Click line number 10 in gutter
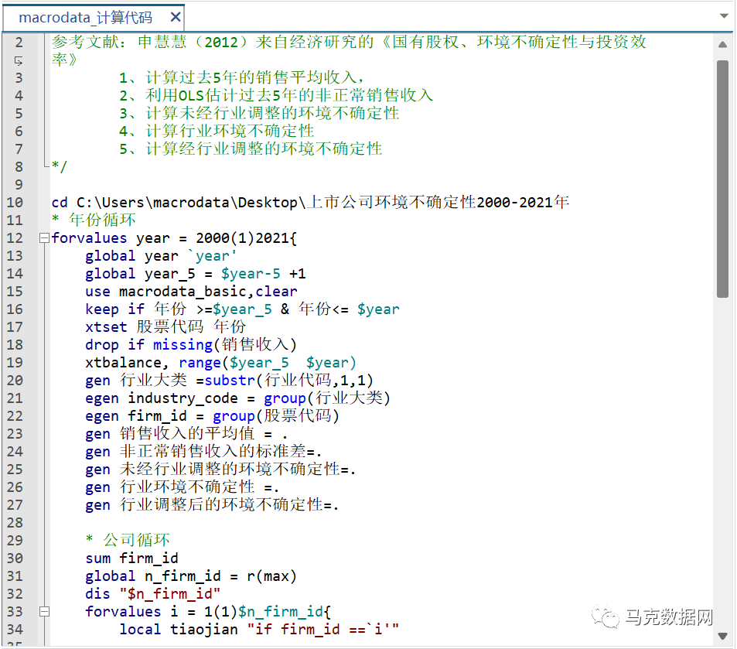This screenshot has width=737, height=649. point(15,202)
